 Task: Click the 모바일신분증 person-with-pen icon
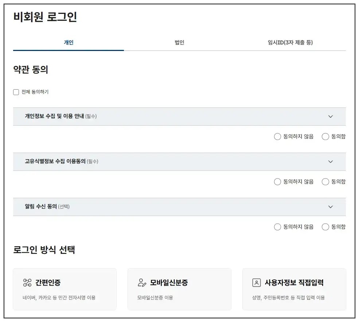142,283
